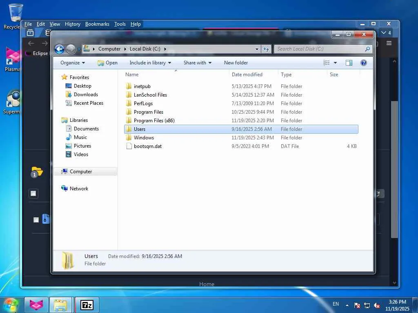Click the Explorer Forward arrow button
This screenshot has width=418, height=313.
click(71, 49)
